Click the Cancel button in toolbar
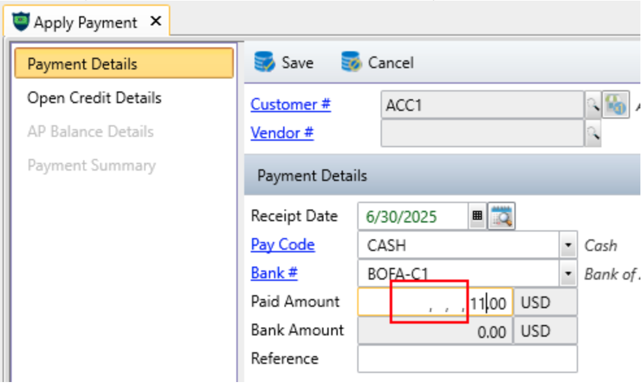This screenshot has width=643, height=384. pos(377,63)
